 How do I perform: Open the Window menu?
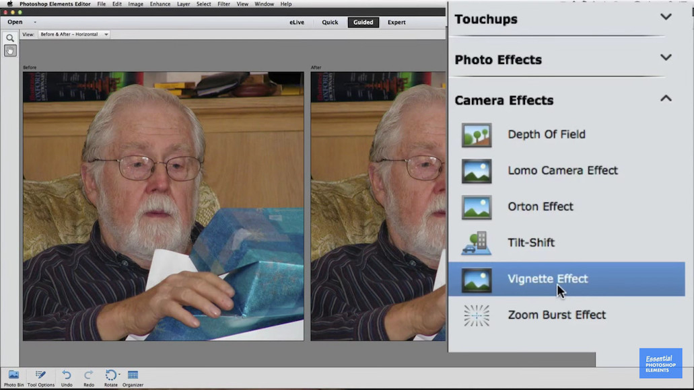click(x=265, y=4)
